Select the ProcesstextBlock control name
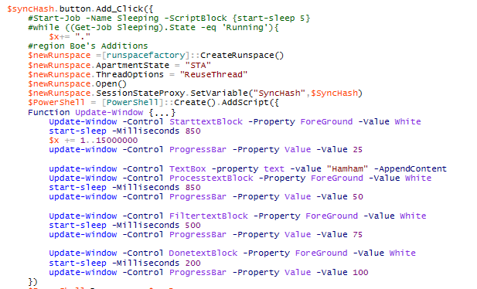This screenshot has width=477, height=289. point(211,178)
